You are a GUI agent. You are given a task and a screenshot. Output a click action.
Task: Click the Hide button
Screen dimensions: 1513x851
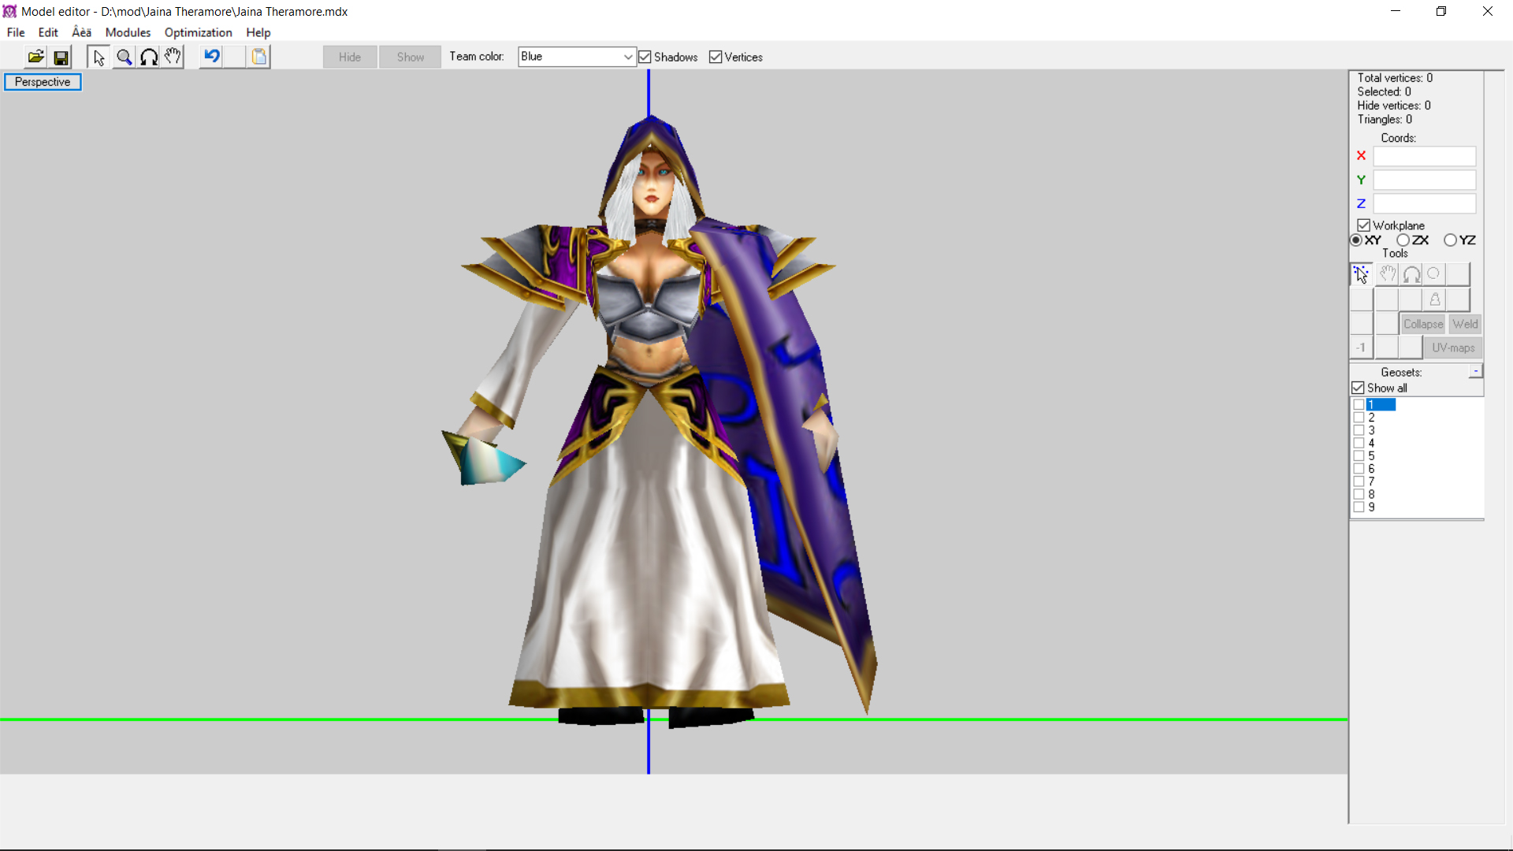point(350,57)
